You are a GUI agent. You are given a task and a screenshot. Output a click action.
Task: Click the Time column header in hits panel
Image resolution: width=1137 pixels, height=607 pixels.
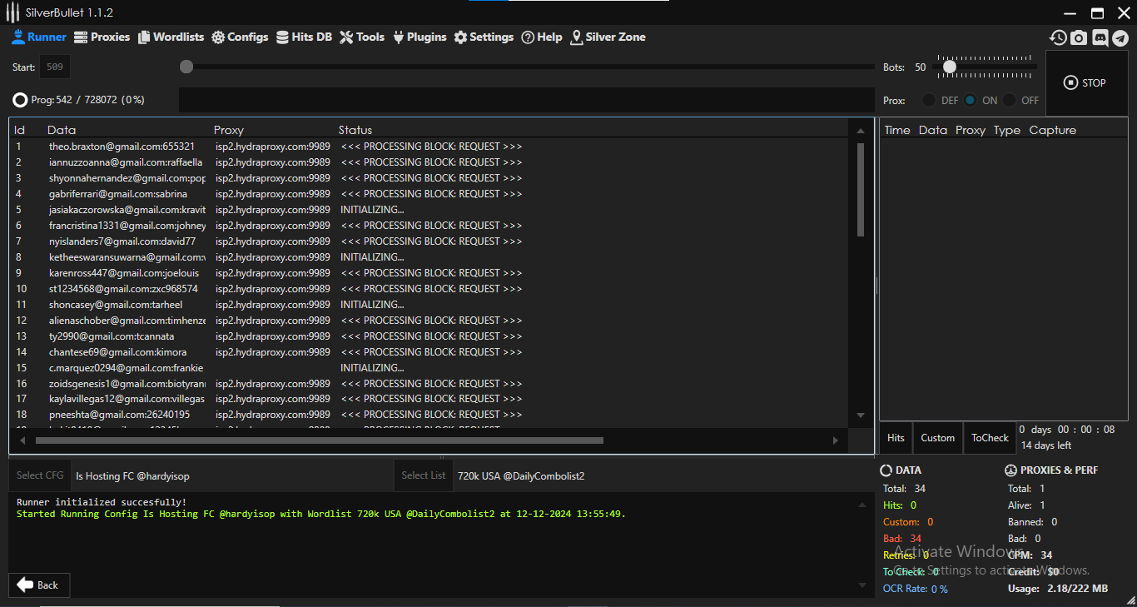(x=897, y=130)
